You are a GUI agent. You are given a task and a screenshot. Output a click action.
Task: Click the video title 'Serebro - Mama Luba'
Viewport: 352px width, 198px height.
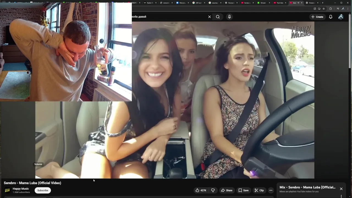[32, 183]
